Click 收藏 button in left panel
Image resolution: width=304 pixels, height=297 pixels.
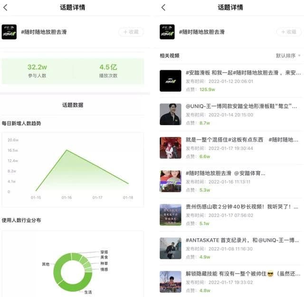tap(131, 32)
